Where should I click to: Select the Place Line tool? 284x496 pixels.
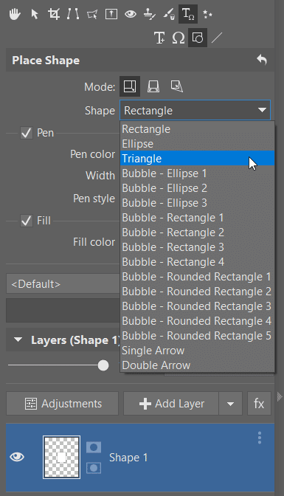[x=217, y=38]
